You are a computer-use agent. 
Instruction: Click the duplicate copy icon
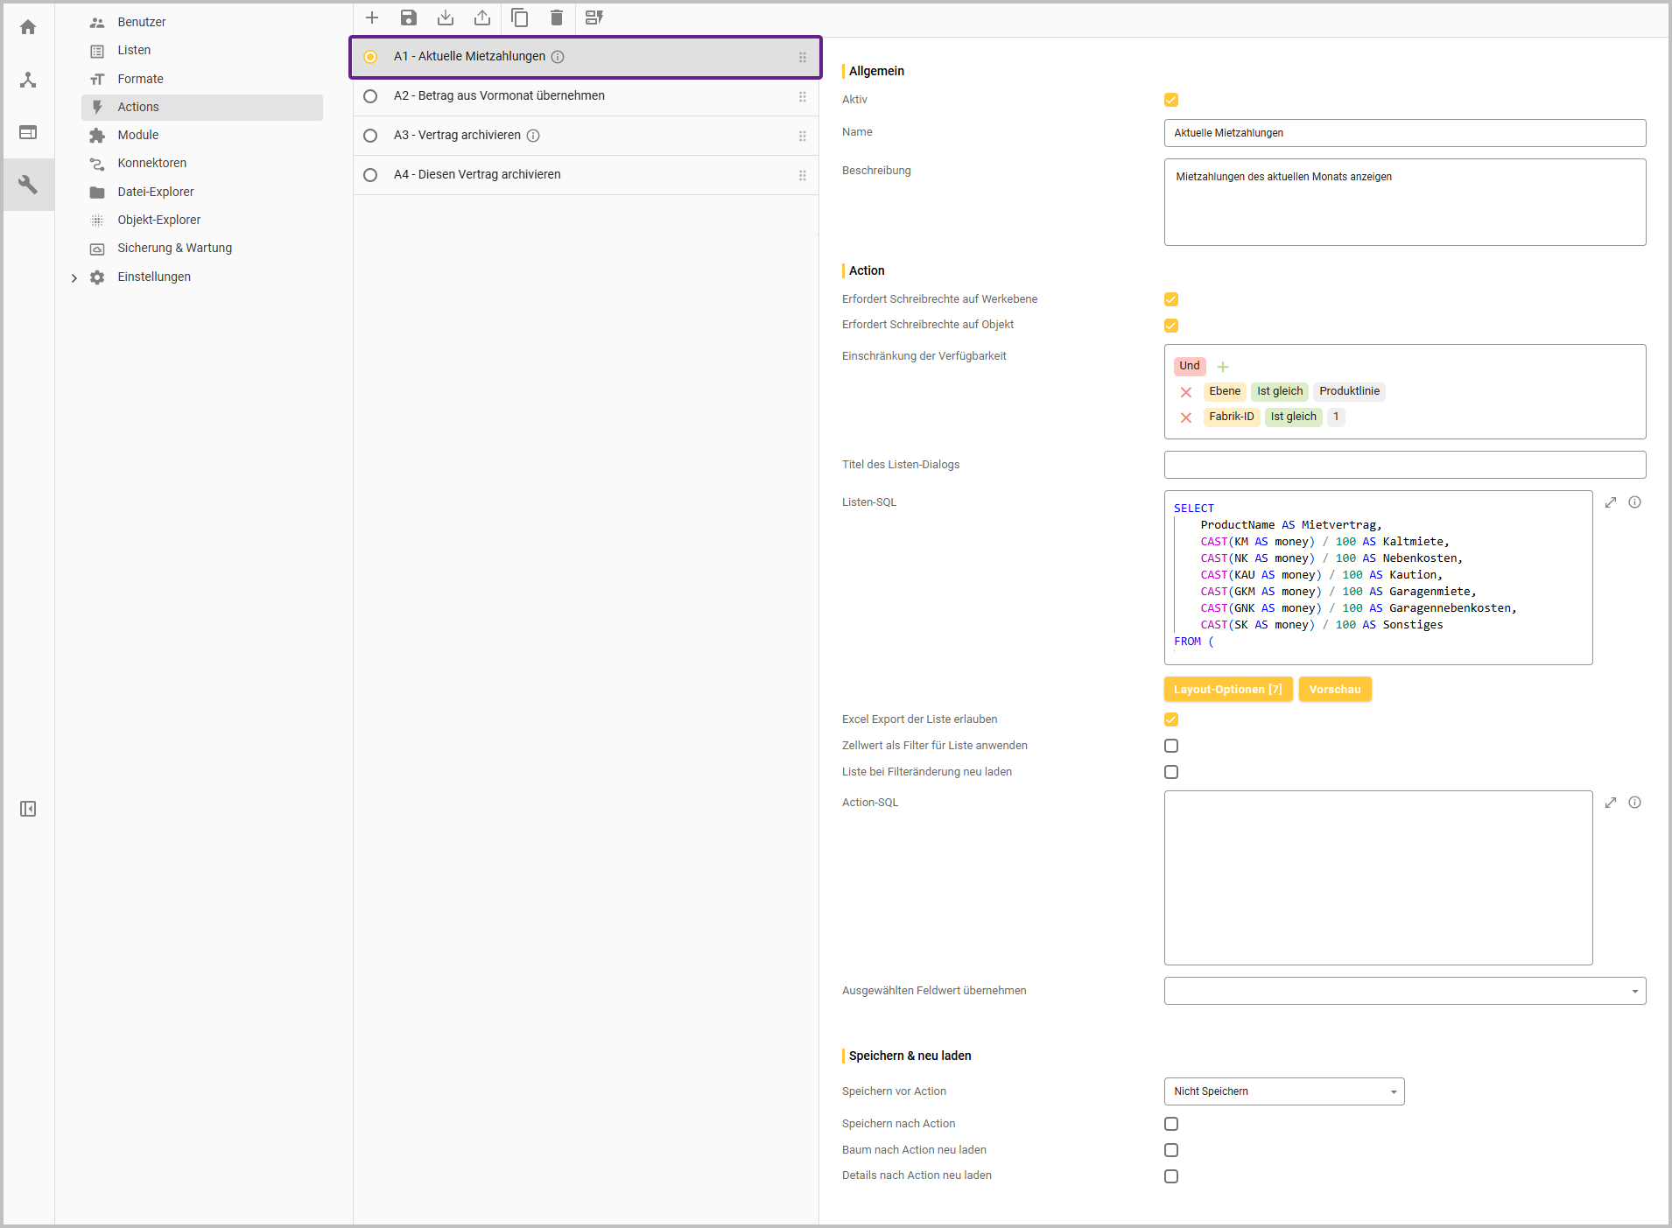click(520, 18)
